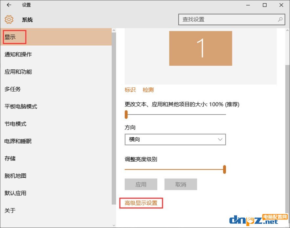The image size is (290, 228).
Task: Click the 应用 button
Action: click(141, 184)
